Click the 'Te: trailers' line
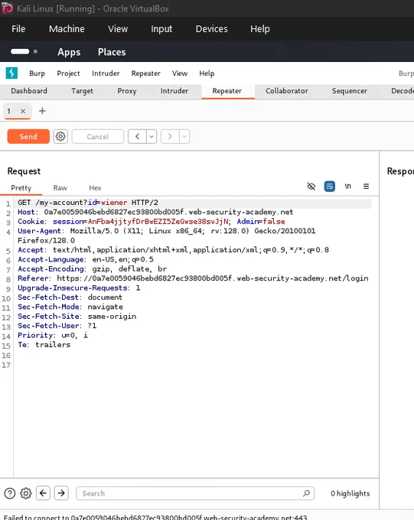This screenshot has height=520, width=414. (44, 345)
